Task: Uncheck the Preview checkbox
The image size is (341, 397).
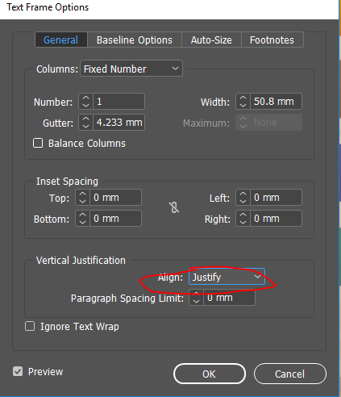Action: pyautogui.click(x=18, y=371)
